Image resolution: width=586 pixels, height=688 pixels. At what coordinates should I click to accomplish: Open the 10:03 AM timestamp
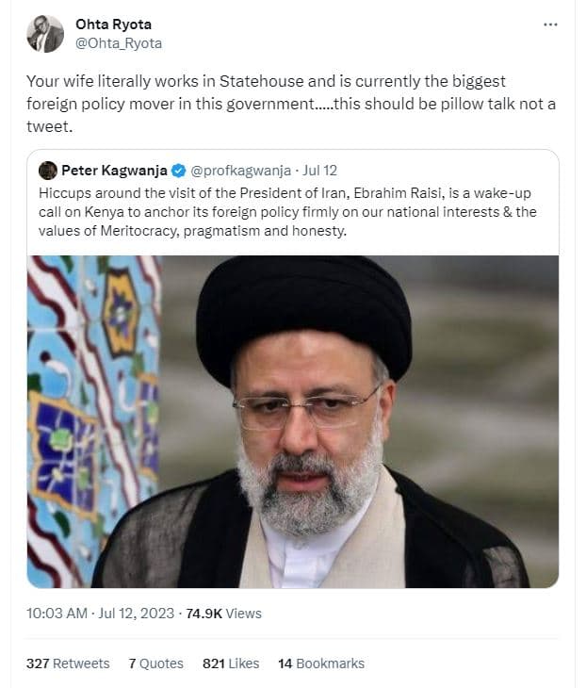click(57, 613)
